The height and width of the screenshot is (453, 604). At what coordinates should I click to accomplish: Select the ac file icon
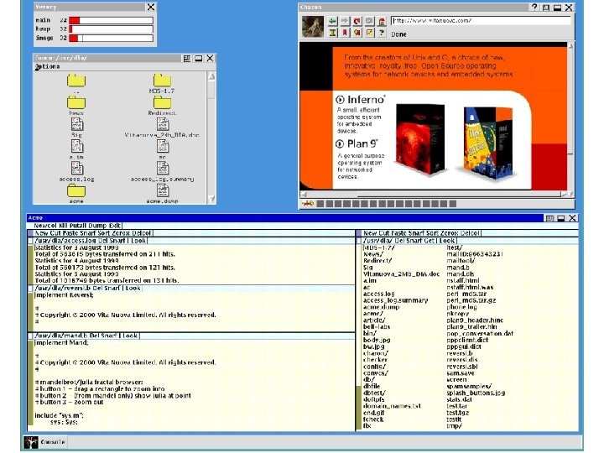(163, 146)
